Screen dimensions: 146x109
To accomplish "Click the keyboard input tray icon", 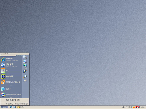I will (x=123, y=107).
